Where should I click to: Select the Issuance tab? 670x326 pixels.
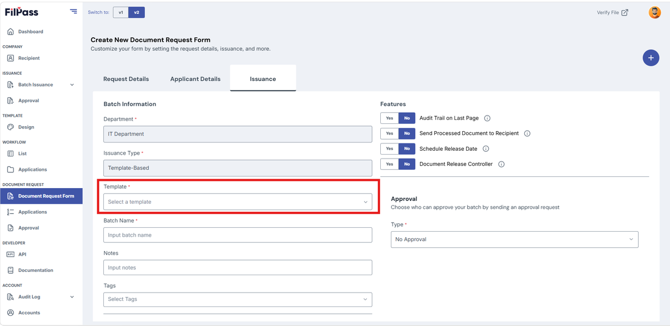click(263, 79)
